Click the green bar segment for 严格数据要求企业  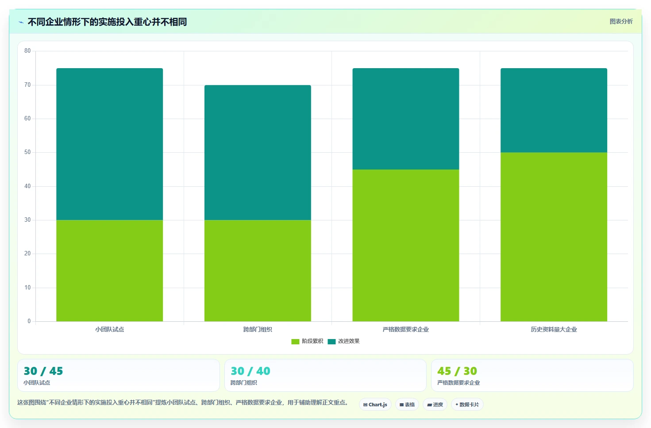click(x=406, y=245)
